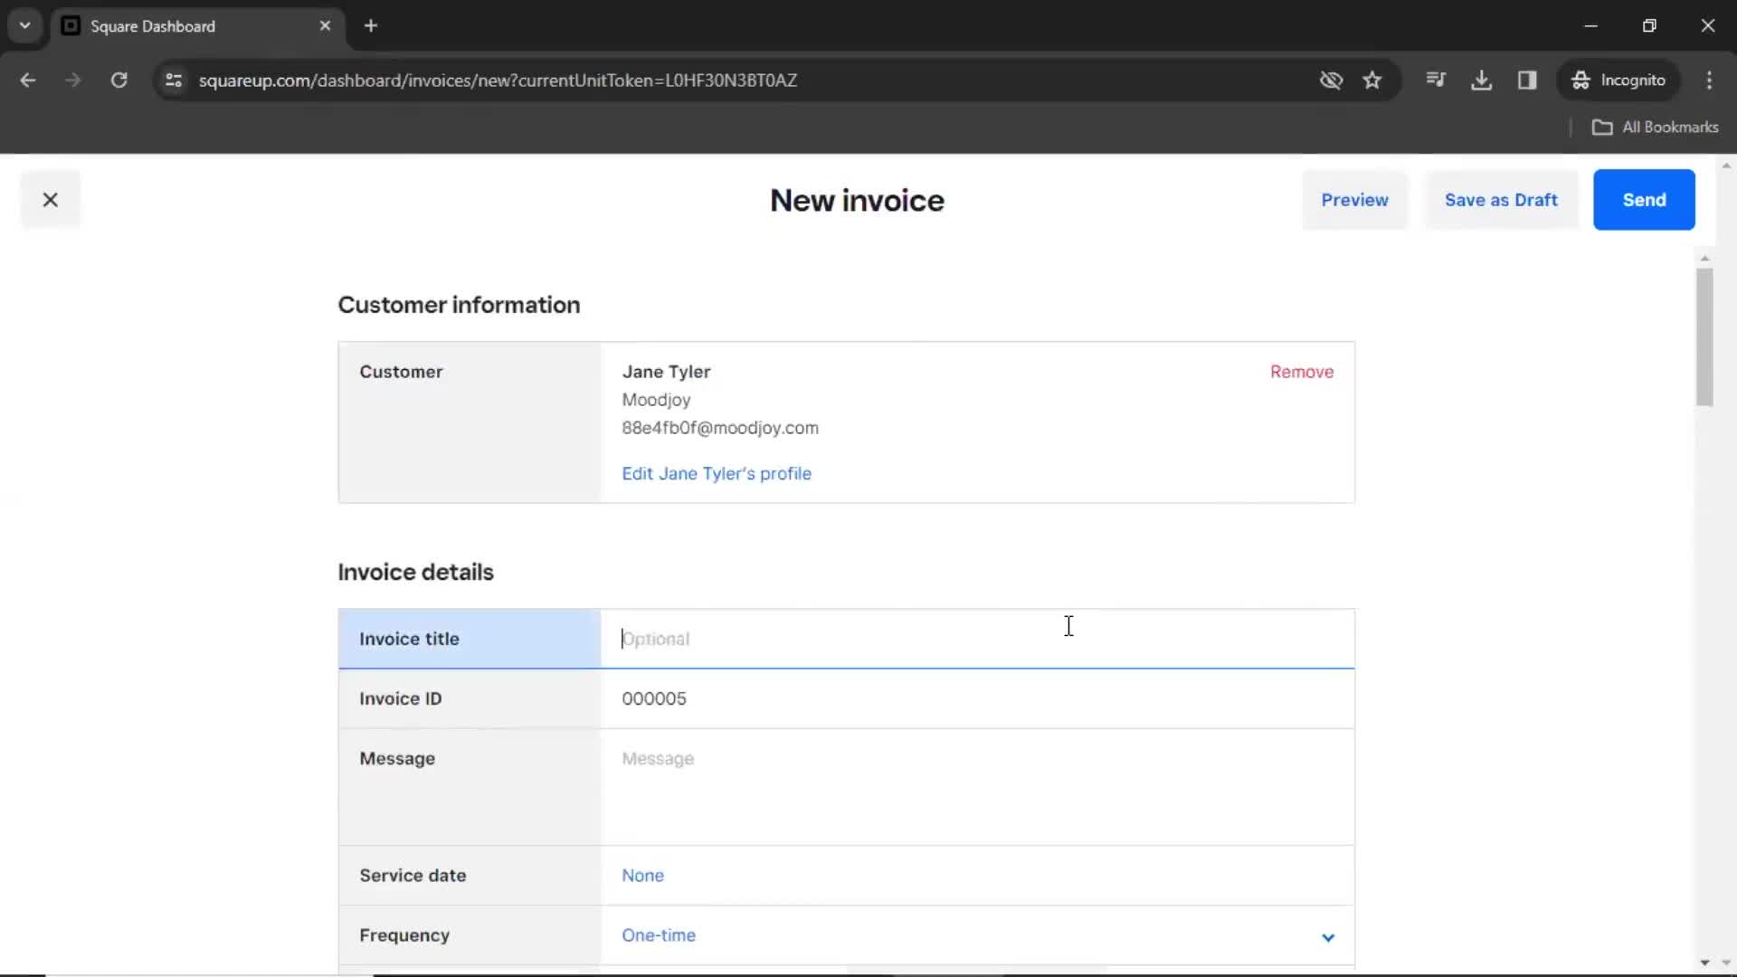Select the Invoice title input field

click(x=978, y=638)
